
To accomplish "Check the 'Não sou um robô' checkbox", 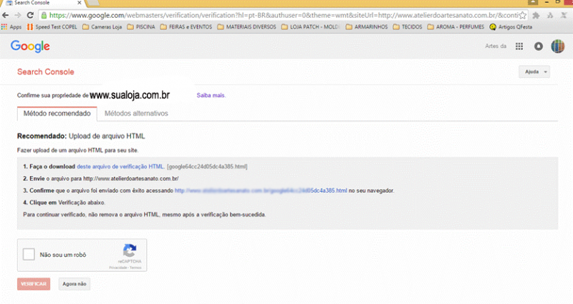I will (x=29, y=255).
